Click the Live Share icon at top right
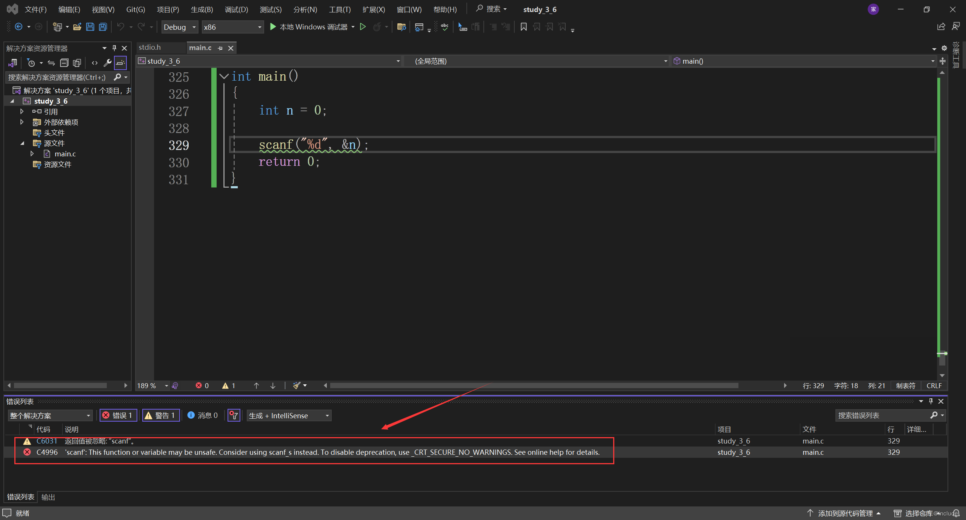 941,27
